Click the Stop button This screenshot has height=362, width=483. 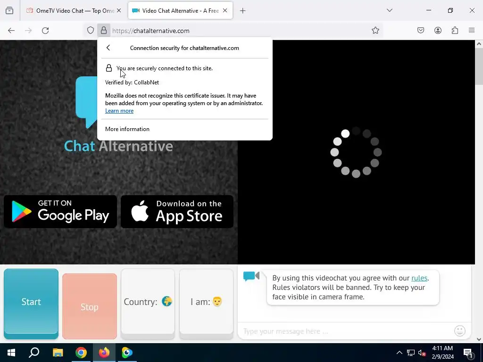pyautogui.click(x=90, y=306)
